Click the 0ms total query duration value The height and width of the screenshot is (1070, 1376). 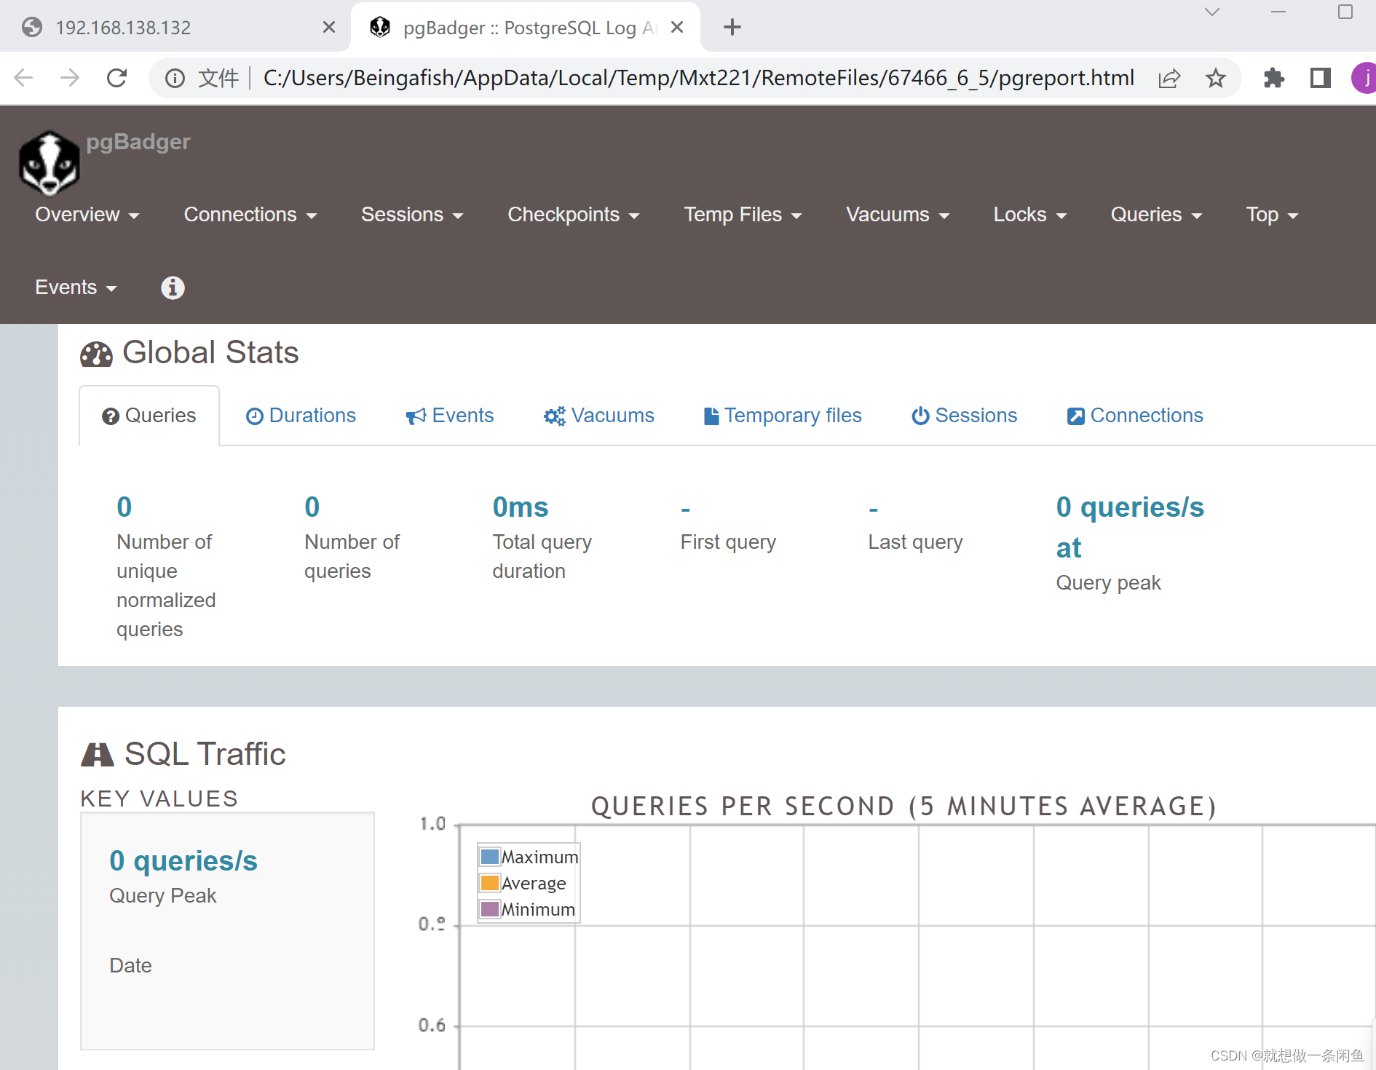521,507
